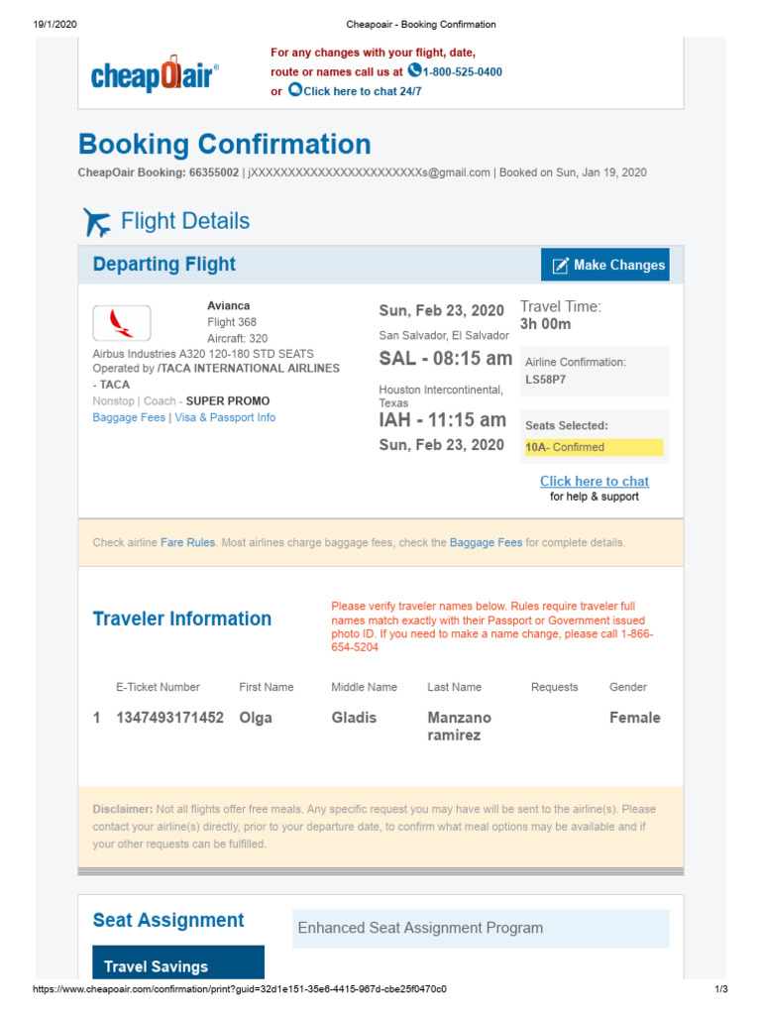Click the 'Click here to chat' support link
The width and height of the screenshot is (761, 1015).
[595, 482]
